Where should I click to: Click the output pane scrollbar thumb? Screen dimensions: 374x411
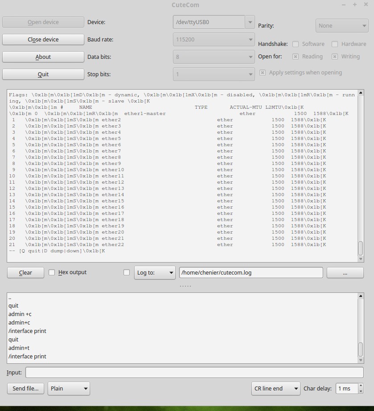[361, 248]
